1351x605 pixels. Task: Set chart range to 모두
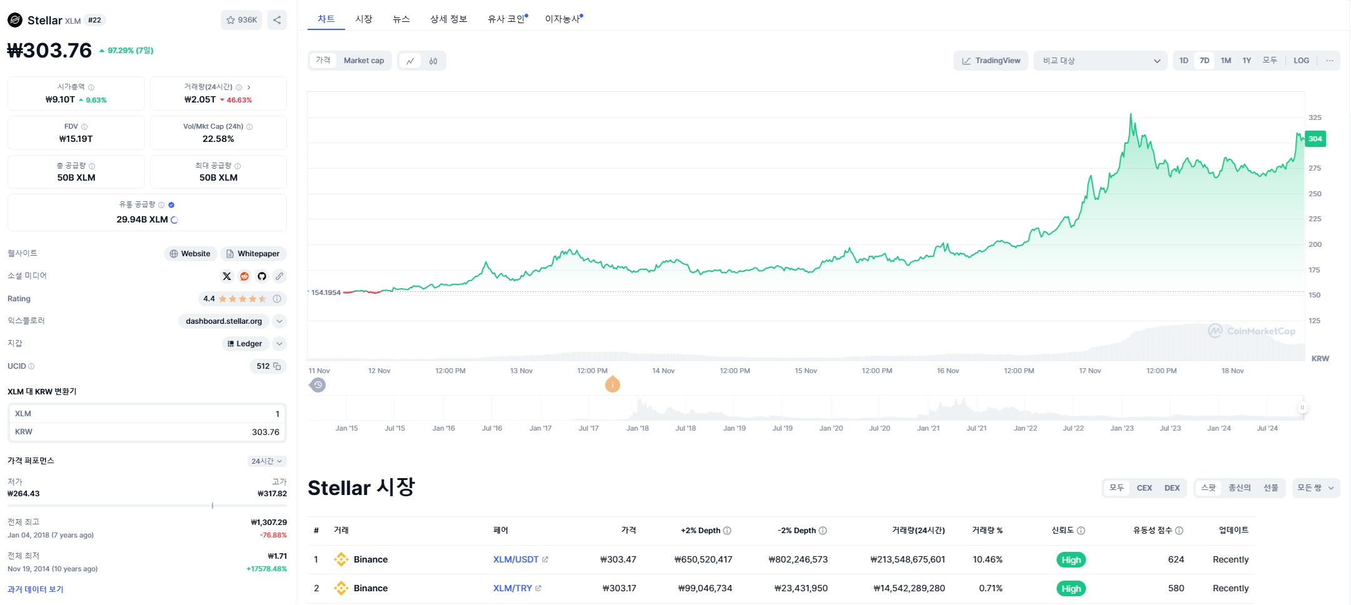(x=1269, y=61)
